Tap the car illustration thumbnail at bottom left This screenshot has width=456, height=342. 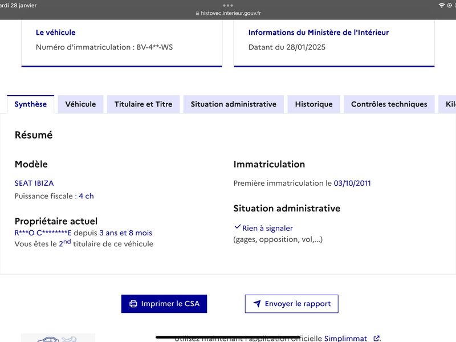point(58,338)
